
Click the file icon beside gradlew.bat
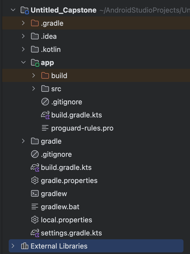(x=35, y=207)
